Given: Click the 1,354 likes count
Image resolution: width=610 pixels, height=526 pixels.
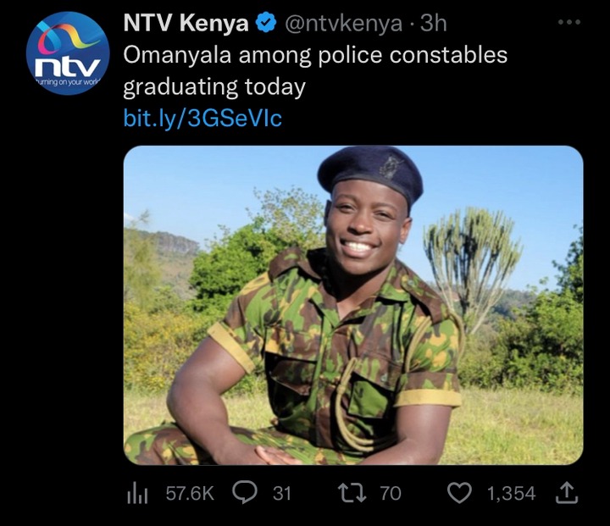Looking at the screenshot, I should pos(511,493).
